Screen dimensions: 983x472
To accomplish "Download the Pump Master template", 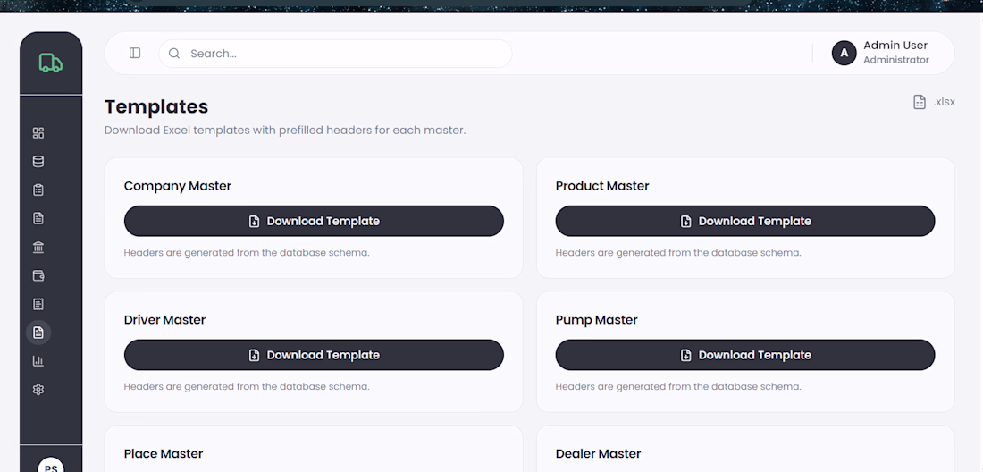I will pos(745,355).
